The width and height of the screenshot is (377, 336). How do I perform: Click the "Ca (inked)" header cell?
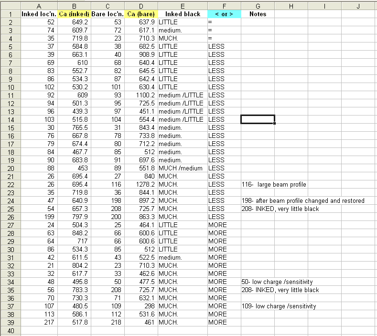73,14
